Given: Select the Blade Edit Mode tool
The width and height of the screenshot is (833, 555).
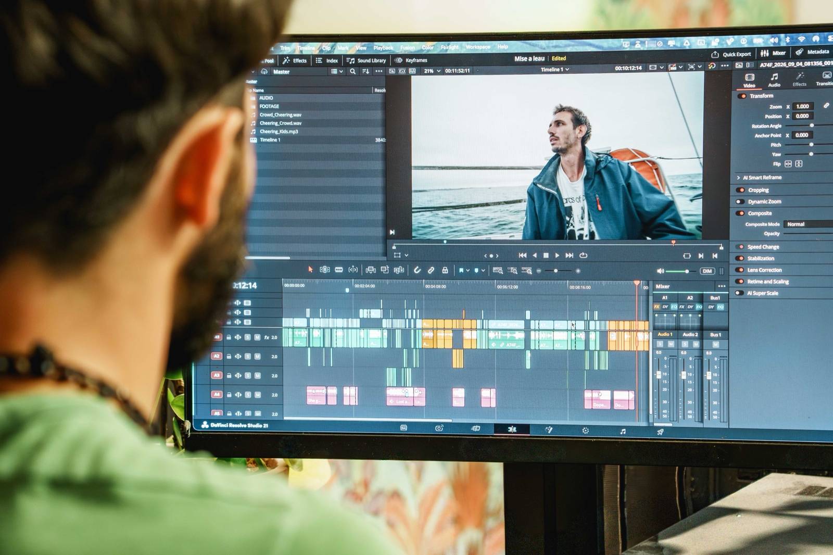Looking at the screenshot, I should [x=339, y=269].
